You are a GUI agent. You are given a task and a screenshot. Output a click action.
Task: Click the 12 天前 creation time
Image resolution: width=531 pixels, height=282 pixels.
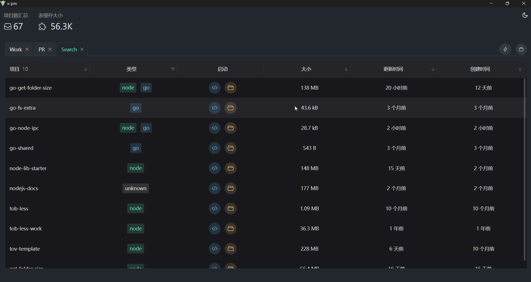tap(483, 88)
